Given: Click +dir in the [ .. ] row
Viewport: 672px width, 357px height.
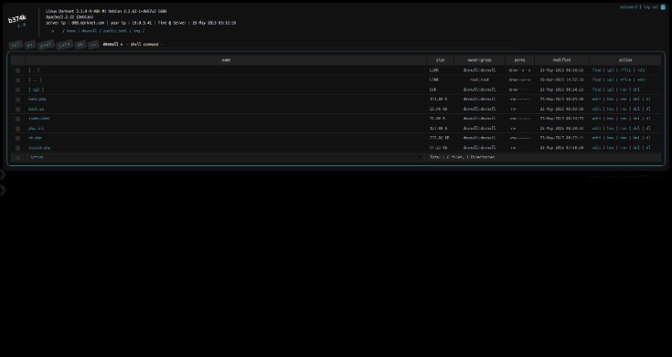Looking at the screenshot, I should coord(642,80).
